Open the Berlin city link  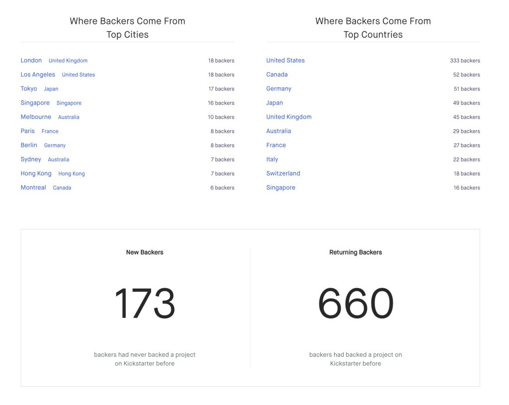(29, 145)
